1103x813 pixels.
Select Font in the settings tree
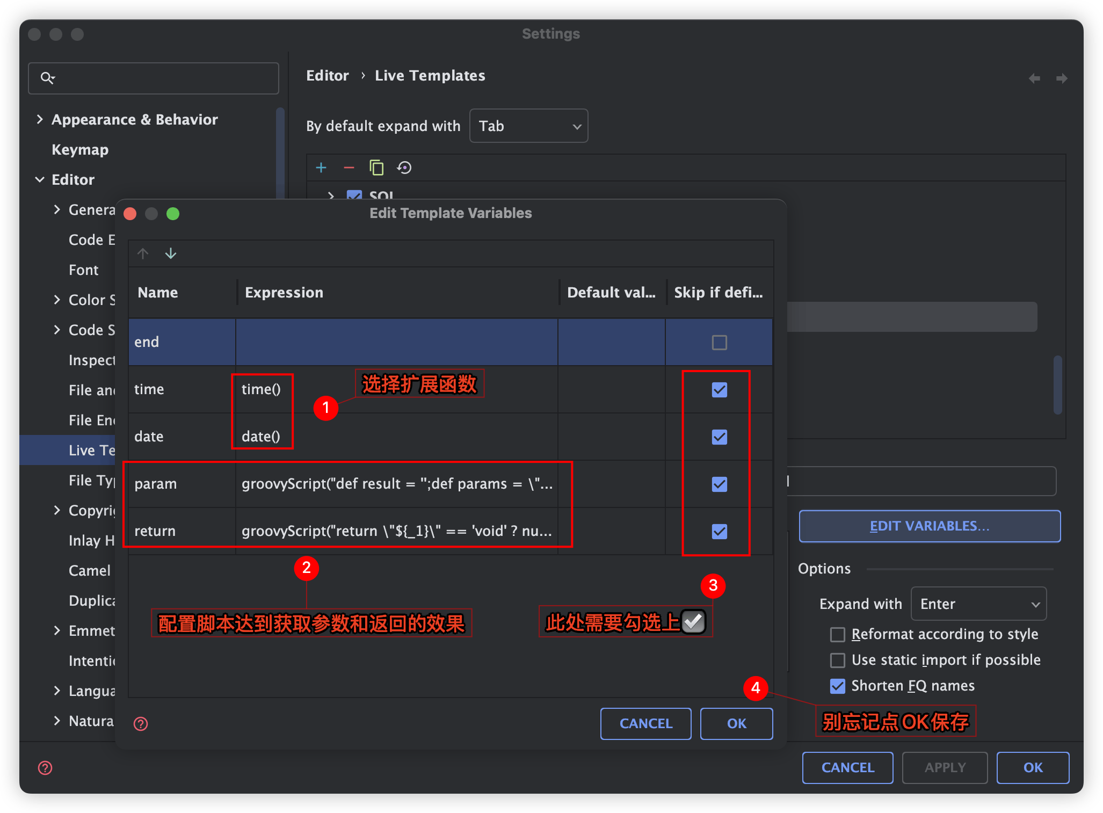point(84,270)
